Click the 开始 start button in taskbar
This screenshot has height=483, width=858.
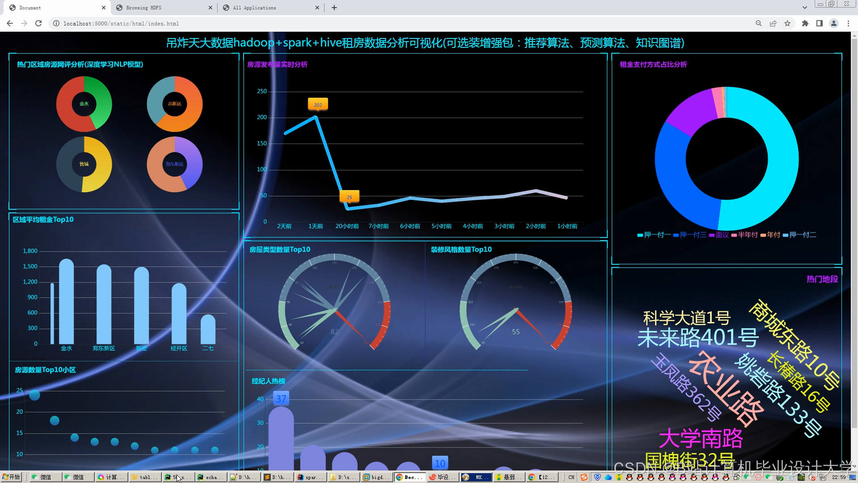(x=12, y=477)
